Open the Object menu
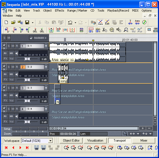Viewport: 159px width, 158px height. [x=47, y=10]
